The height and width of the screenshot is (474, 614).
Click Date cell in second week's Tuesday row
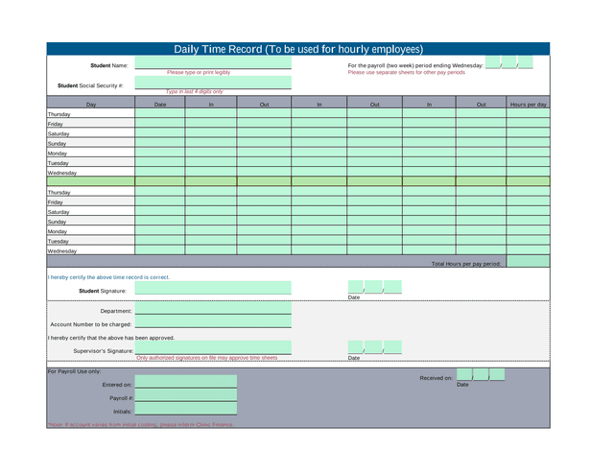[x=160, y=240]
